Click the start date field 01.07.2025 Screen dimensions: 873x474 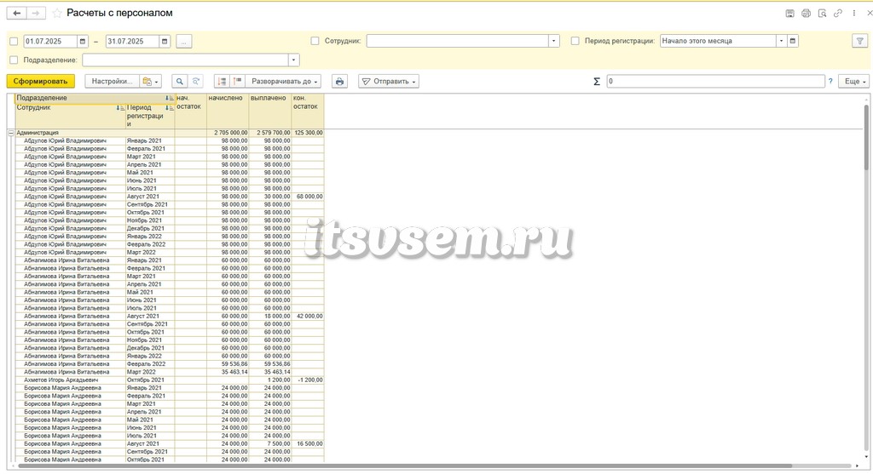[50, 41]
